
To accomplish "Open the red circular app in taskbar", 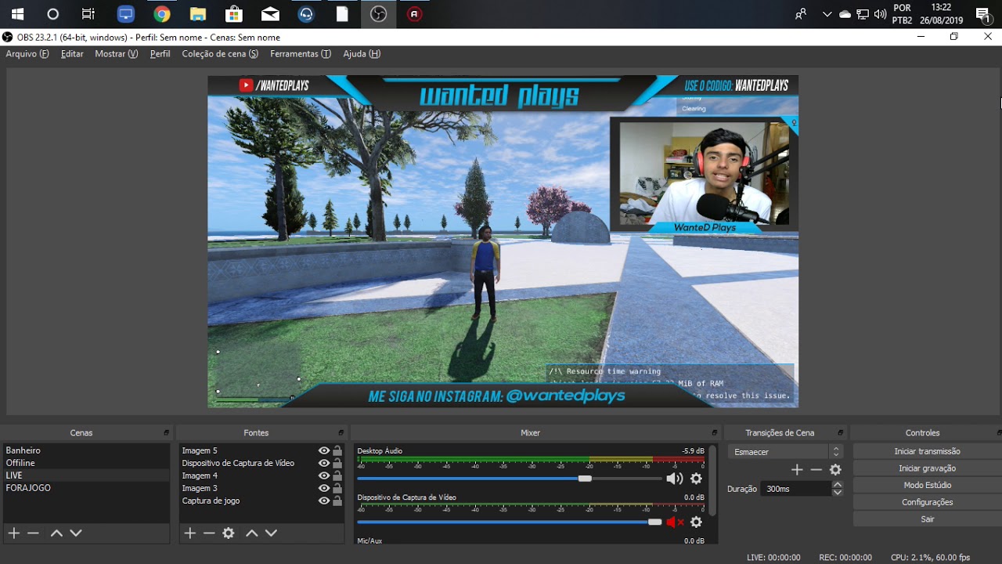I will (415, 14).
